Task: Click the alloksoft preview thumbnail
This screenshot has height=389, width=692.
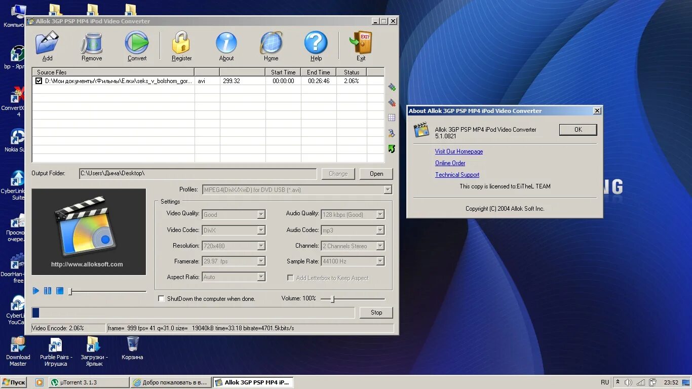Action: coord(89,232)
